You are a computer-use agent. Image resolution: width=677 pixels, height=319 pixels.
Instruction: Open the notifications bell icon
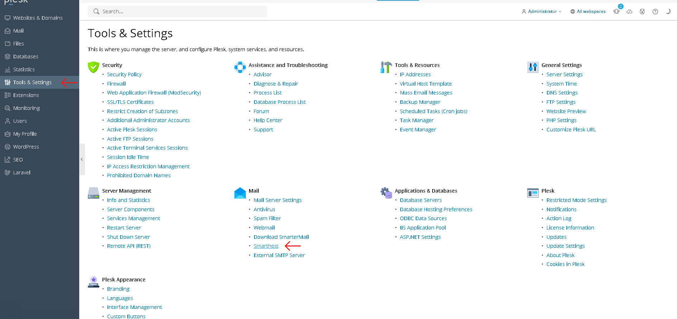pos(616,11)
